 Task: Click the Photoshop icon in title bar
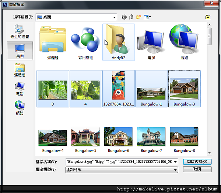click(x=5, y=4)
